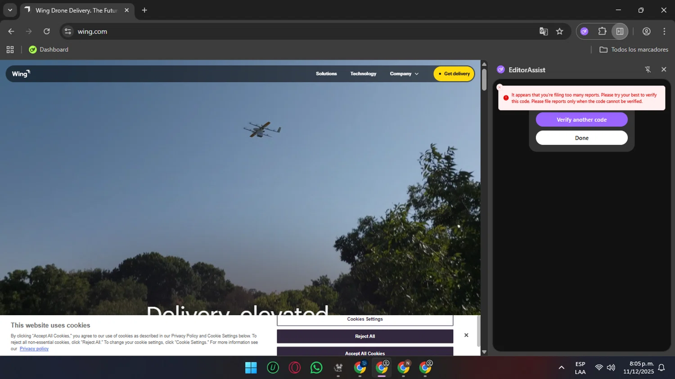Viewport: 675px width, 379px height.
Task: Select the Wing Drone Delivery browser tab
Action: coord(77,10)
